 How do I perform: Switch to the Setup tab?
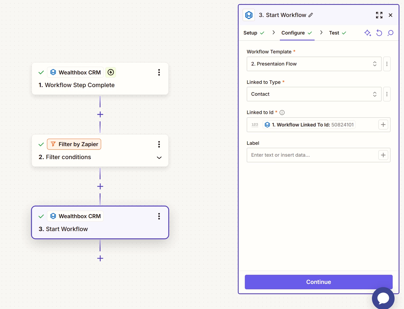[254, 33]
